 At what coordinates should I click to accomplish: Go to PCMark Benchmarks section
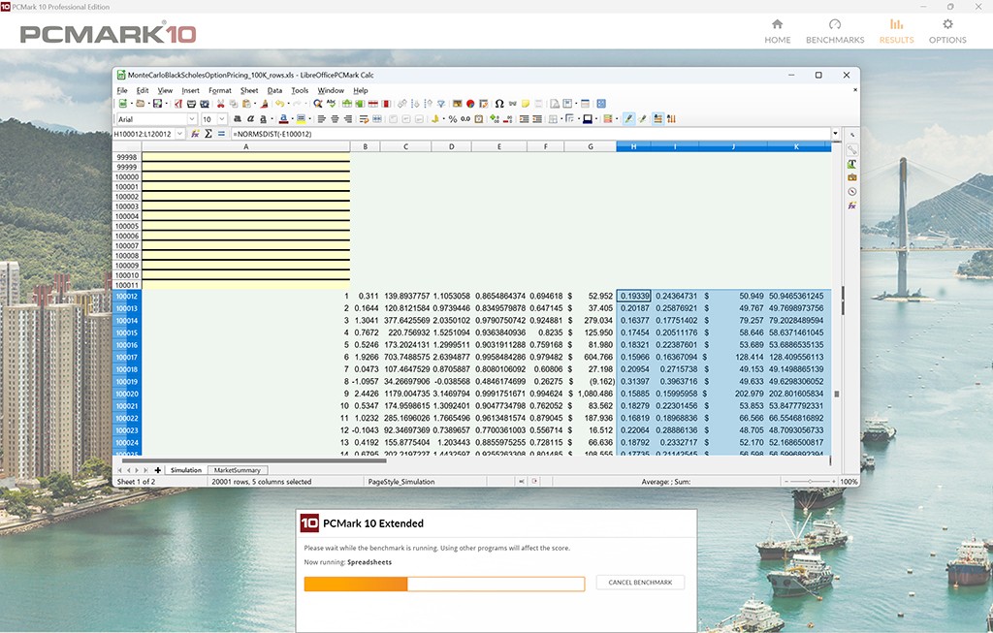(834, 31)
